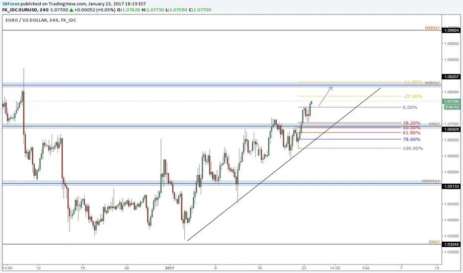Click the open value O:1.07628
The image size is (463, 273).
coord(129,10)
